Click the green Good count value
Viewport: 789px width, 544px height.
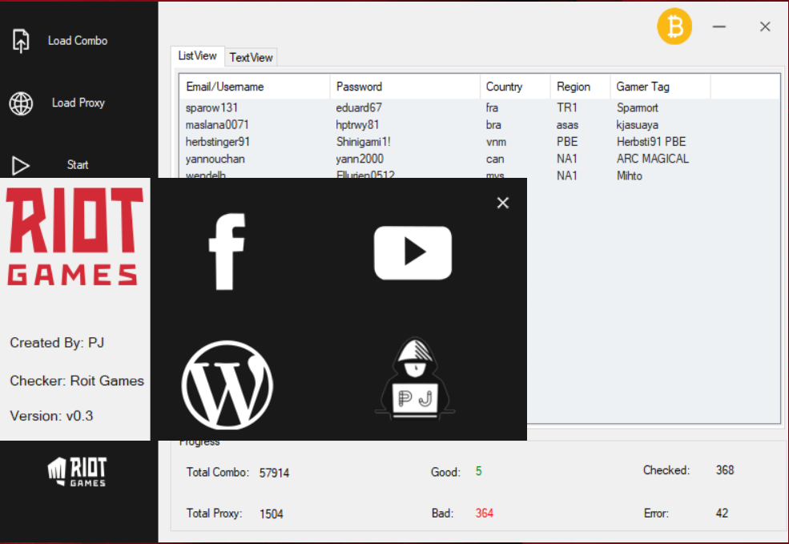click(478, 472)
